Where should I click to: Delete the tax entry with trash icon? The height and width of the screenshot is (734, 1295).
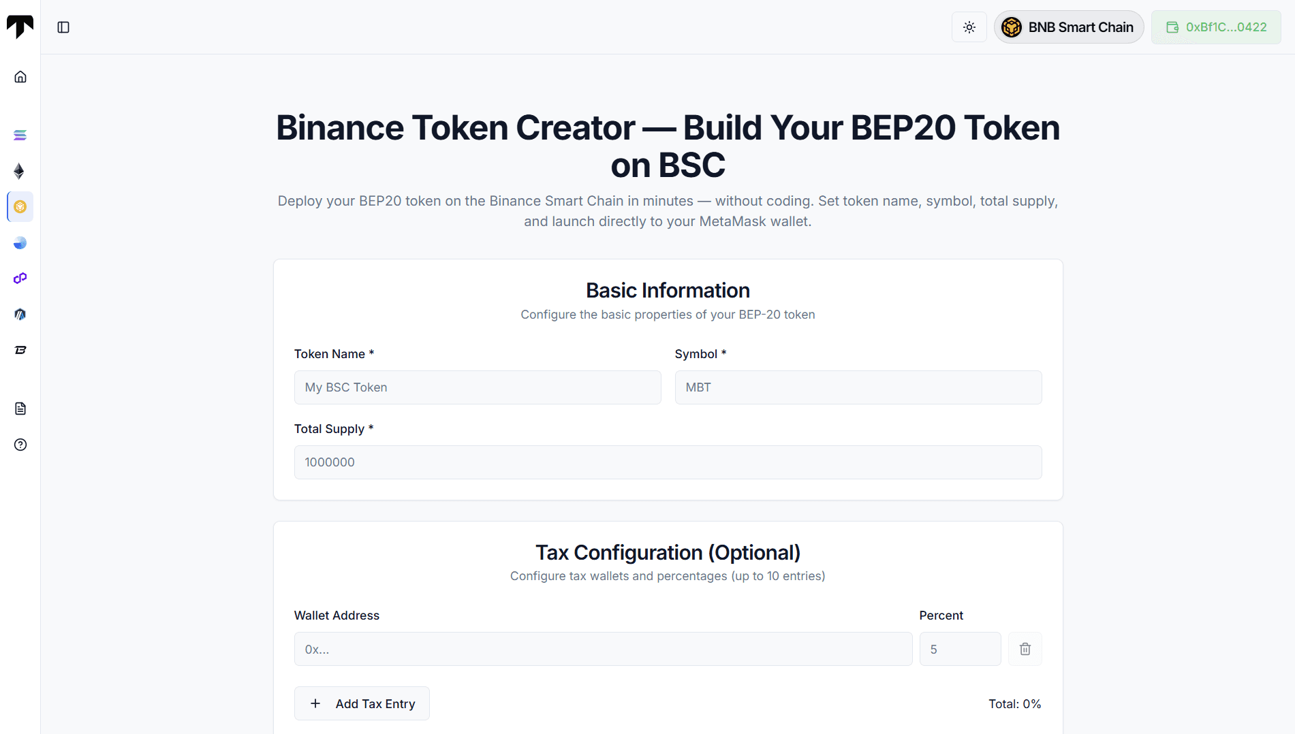pos(1025,649)
